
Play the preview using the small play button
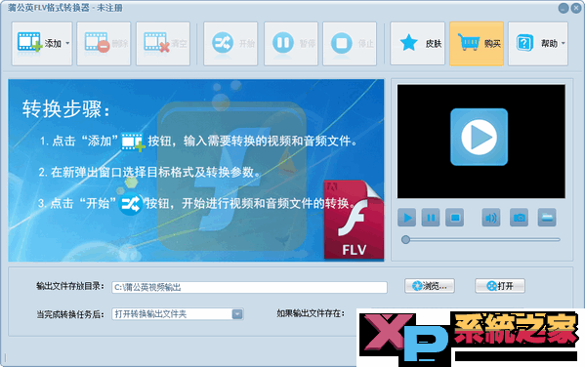[407, 218]
